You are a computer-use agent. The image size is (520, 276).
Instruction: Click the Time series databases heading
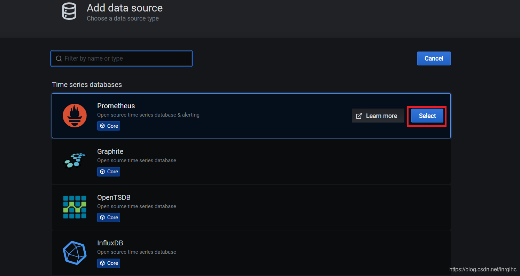pos(87,85)
